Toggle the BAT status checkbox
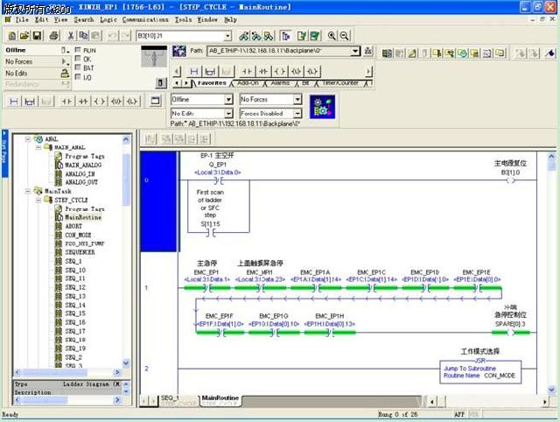 pyautogui.click(x=78, y=68)
